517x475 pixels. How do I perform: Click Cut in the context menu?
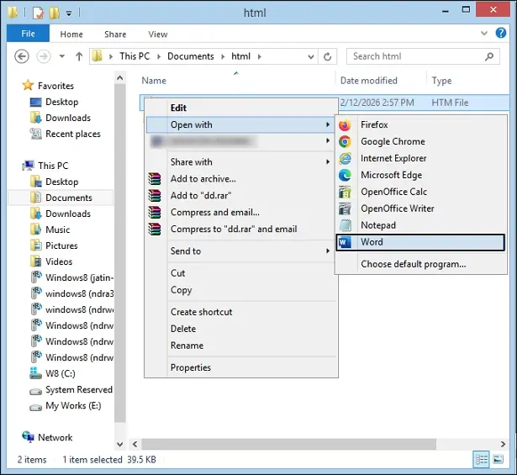(x=177, y=273)
